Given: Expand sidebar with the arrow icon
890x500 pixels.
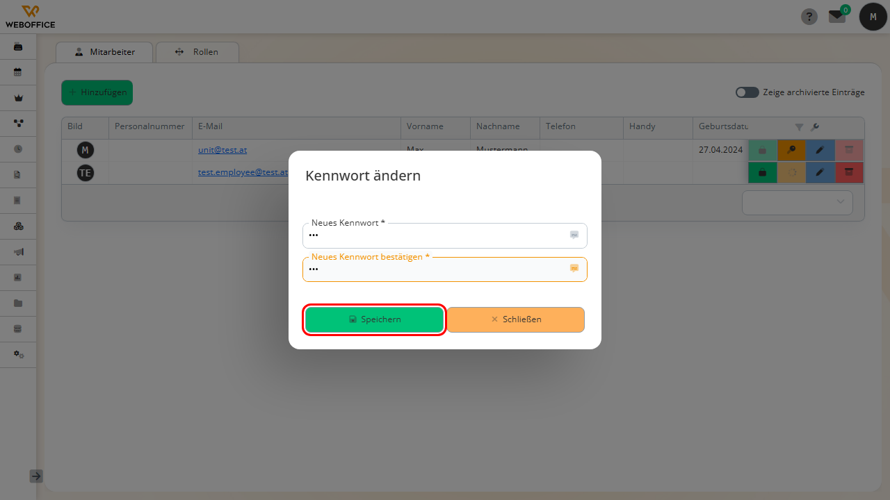Looking at the screenshot, I should 36,476.
